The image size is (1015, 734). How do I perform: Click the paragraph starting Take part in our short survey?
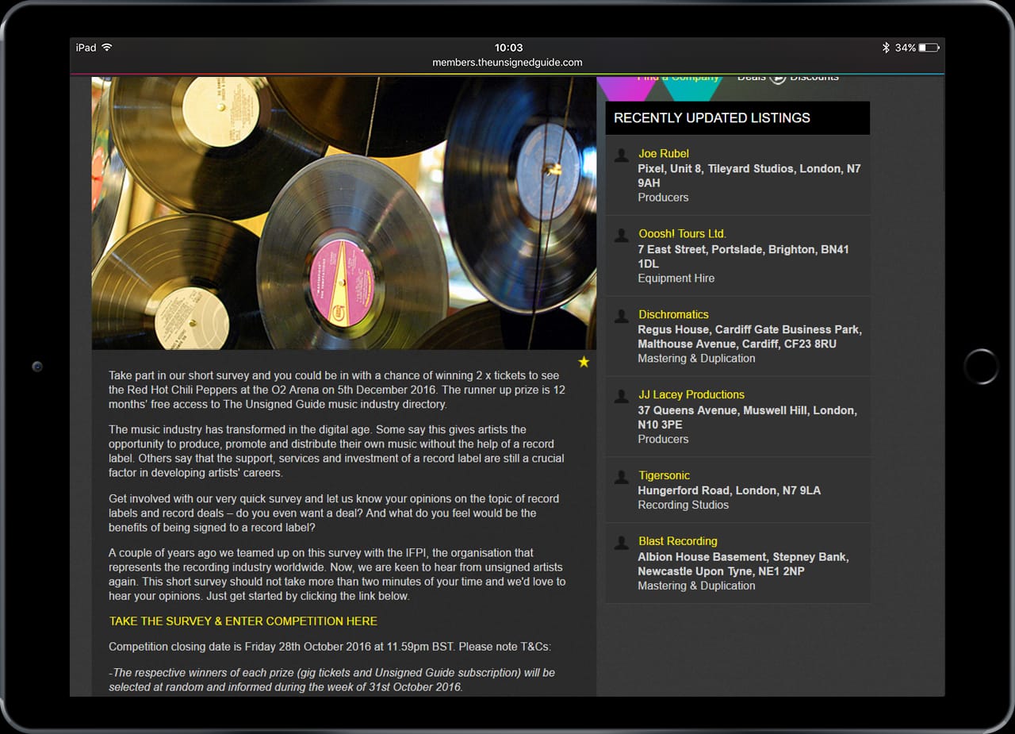coord(337,390)
